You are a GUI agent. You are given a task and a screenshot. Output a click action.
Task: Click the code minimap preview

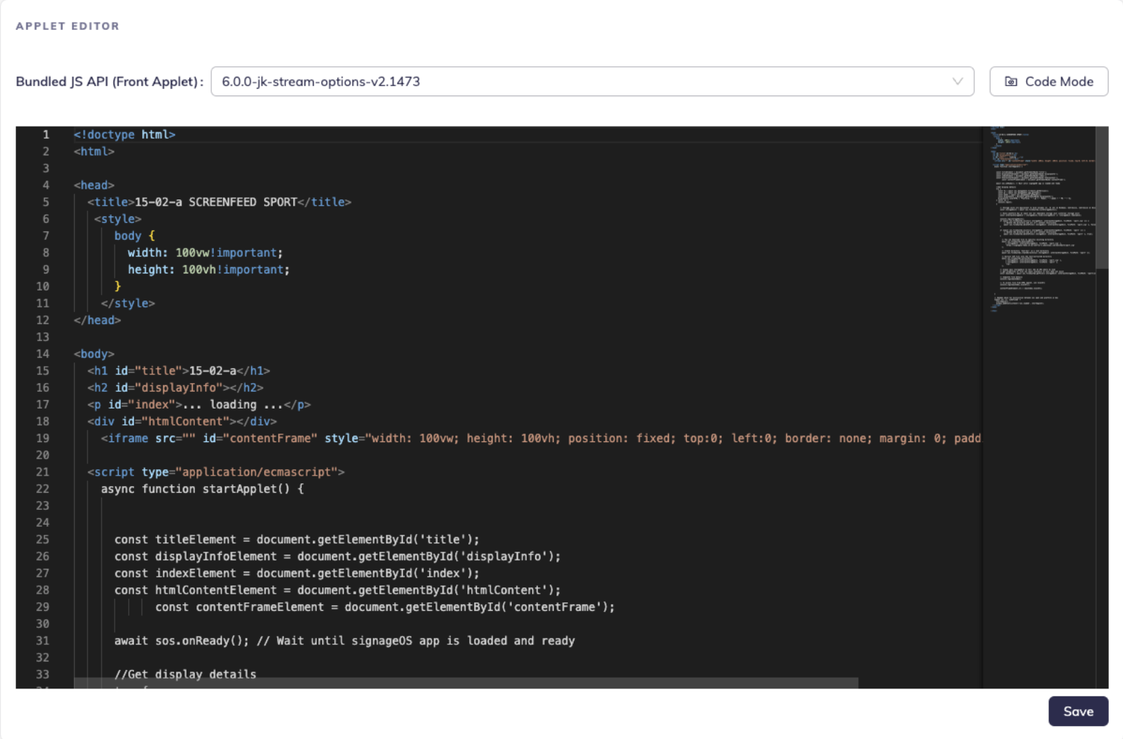pos(1039,221)
